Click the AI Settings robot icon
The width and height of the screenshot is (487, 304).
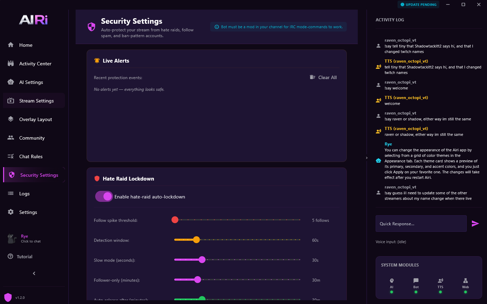tap(10, 82)
